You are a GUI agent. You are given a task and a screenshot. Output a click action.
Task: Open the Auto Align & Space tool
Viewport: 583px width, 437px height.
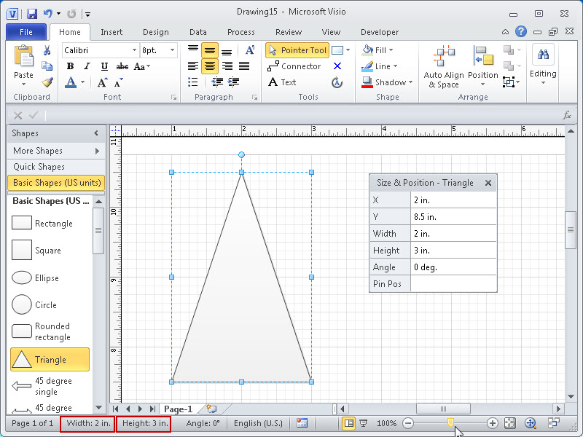(x=445, y=66)
